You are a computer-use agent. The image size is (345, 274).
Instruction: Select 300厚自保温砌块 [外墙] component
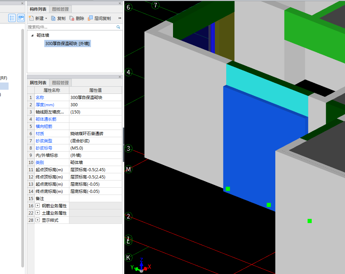click(x=67, y=43)
